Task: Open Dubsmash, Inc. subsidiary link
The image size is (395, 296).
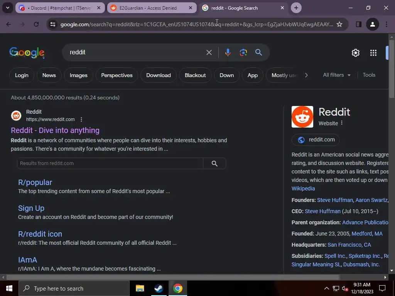Action: [x=361, y=264]
